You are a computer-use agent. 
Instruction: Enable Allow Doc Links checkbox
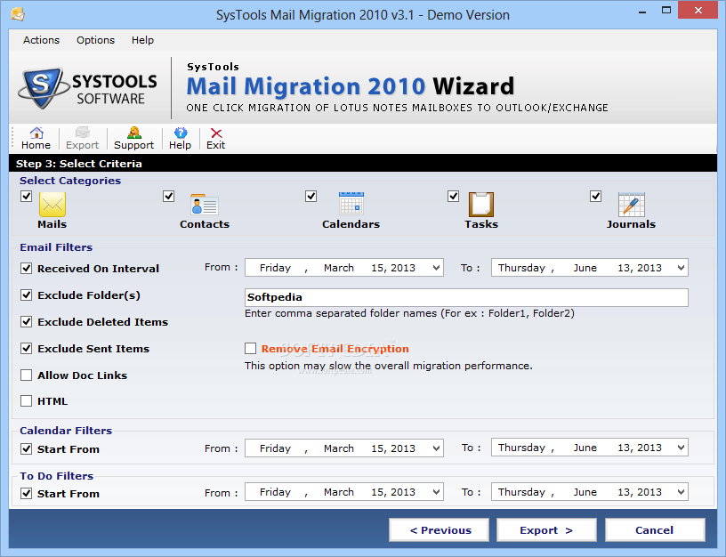(x=27, y=375)
